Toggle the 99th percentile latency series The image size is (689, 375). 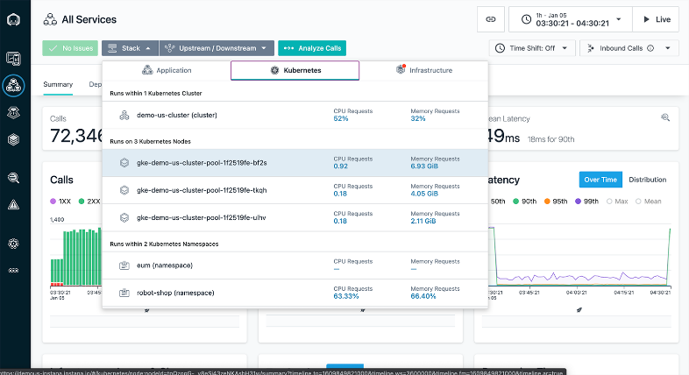587,202
